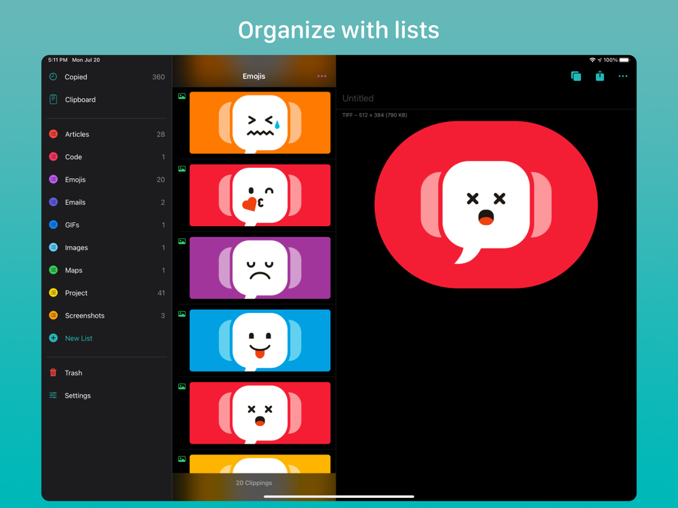Click the battery indicator in status bar
Screen dimensions: 678x508
pyautogui.click(x=625, y=60)
